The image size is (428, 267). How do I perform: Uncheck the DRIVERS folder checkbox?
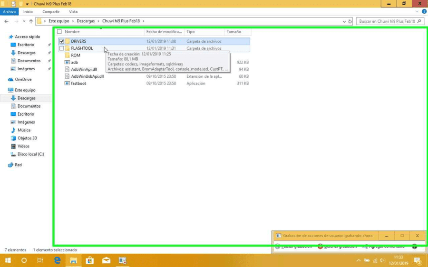point(62,41)
